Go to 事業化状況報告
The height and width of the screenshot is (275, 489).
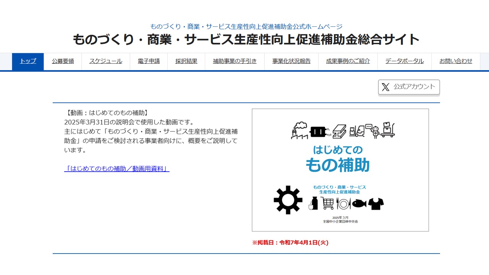pos(291,61)
